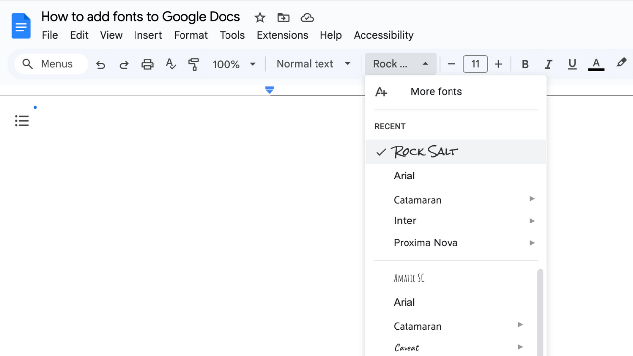
Task: Toggle underline formatting
Action: click(x=572, y=64)
